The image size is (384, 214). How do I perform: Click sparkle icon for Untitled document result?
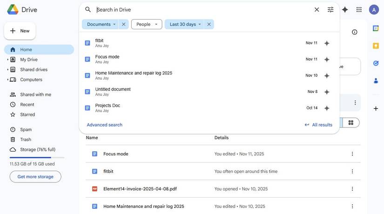327,92
